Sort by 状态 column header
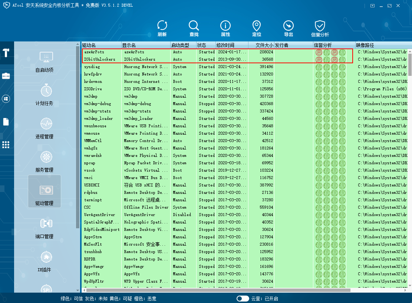The height and width of the screenshot is (303, 412). (206, 45)
